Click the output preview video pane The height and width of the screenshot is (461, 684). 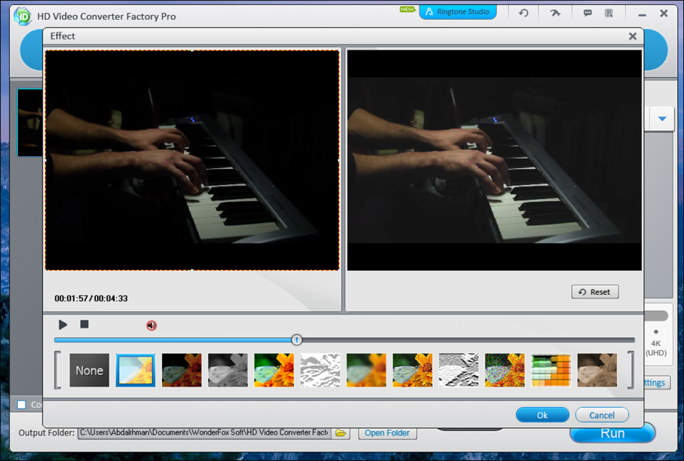pos(495,160)
